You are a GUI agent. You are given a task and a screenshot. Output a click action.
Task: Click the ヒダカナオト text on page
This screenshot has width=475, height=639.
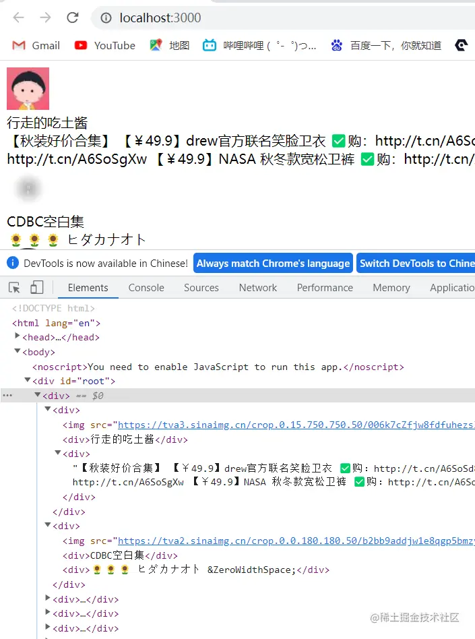tap(106, 240)
